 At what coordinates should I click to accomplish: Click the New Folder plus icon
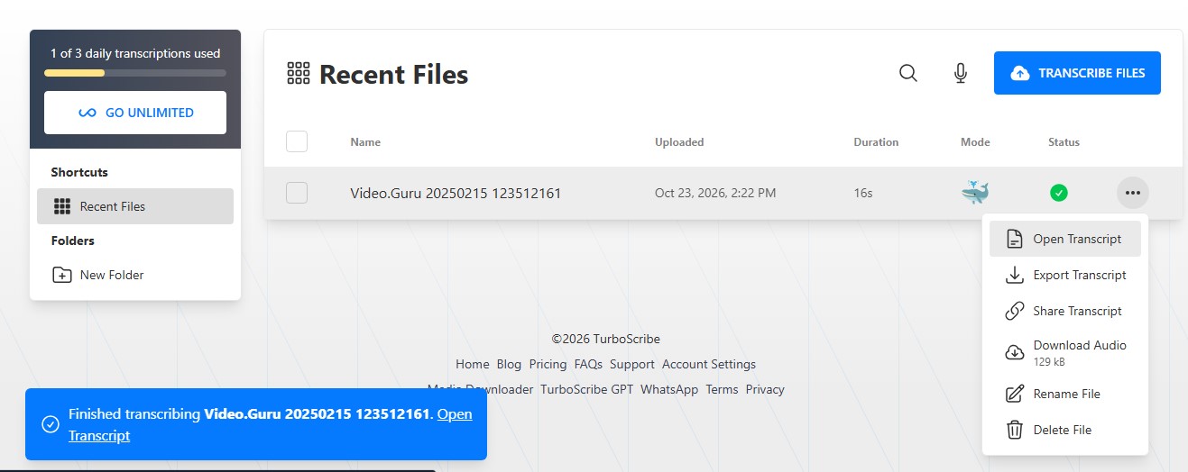pyautogui.click(x=62, y=275)
